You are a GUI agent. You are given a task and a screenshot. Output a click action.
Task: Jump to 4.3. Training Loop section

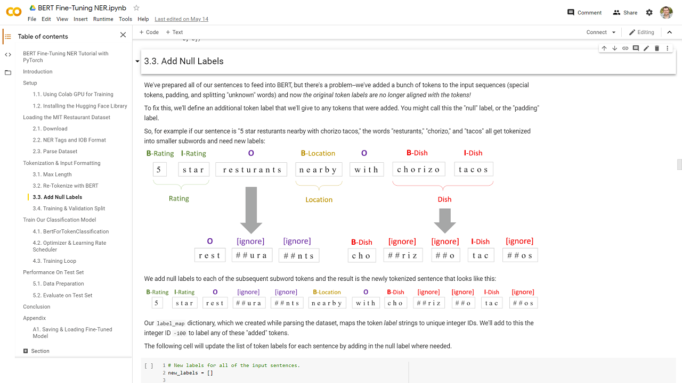[x=54, y=261]
